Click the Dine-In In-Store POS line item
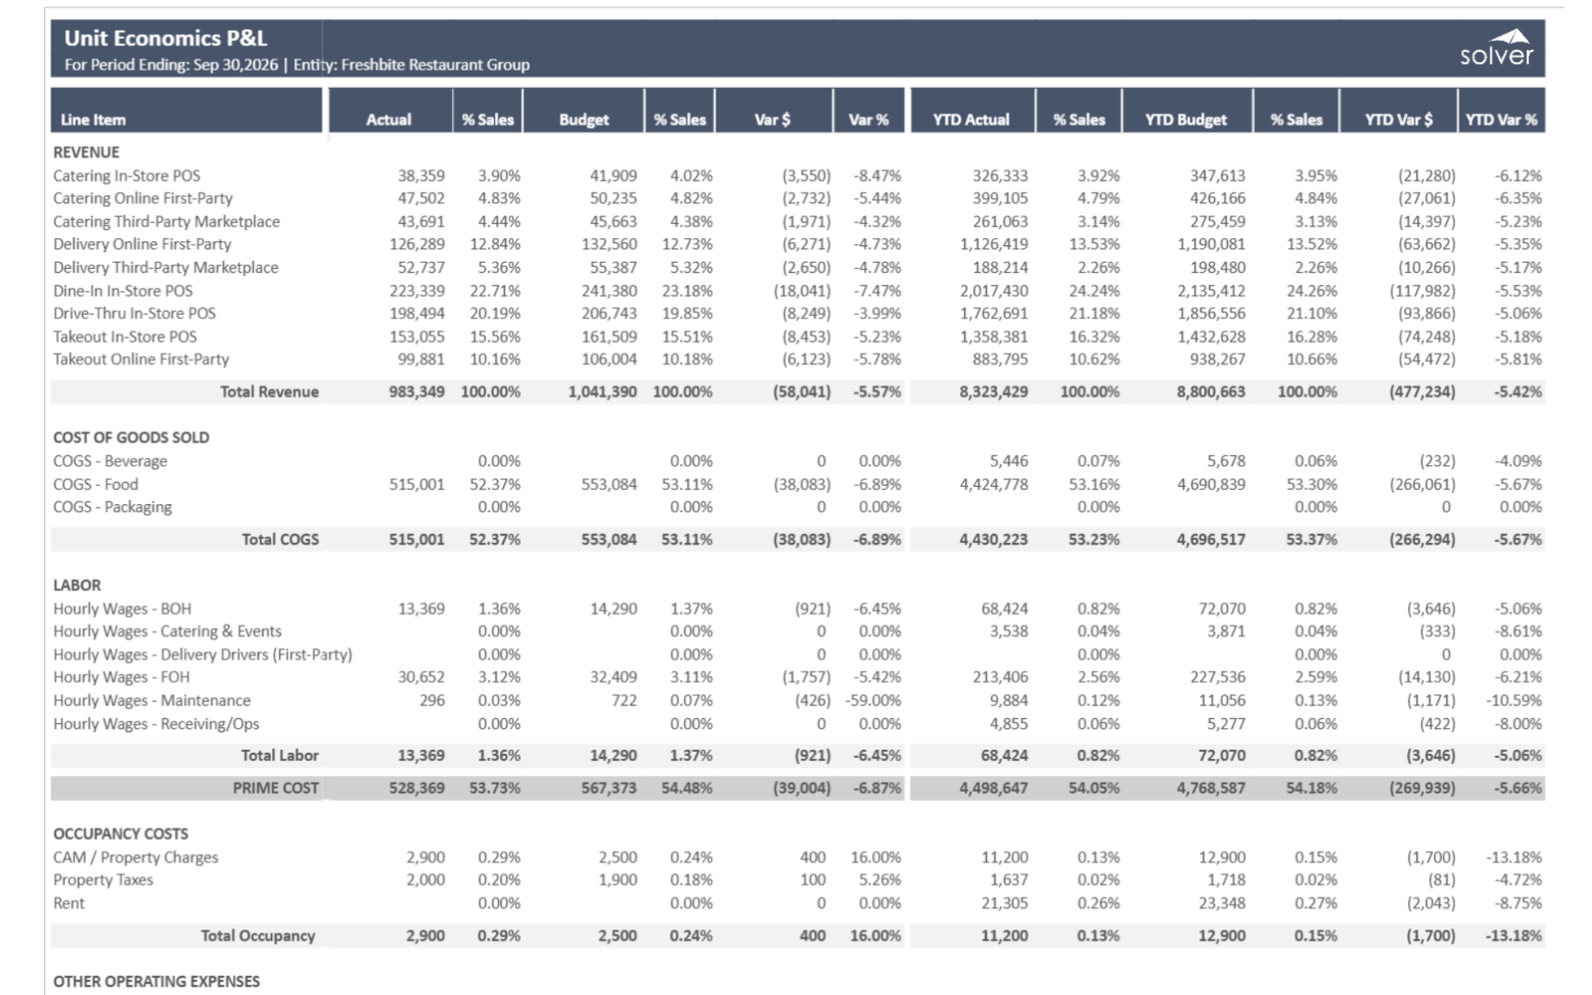 coord(123,291)
